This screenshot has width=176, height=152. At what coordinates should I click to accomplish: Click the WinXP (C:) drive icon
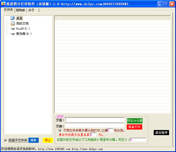(x=13, y=29)
